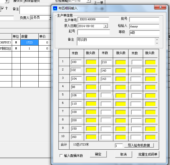Click main window 备注 input field

(x=36, y=10)
